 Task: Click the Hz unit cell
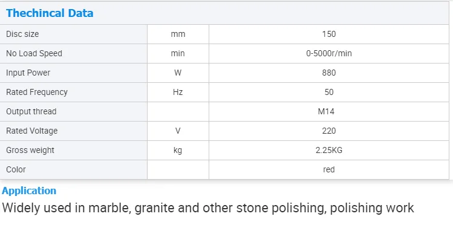(178, 92)
